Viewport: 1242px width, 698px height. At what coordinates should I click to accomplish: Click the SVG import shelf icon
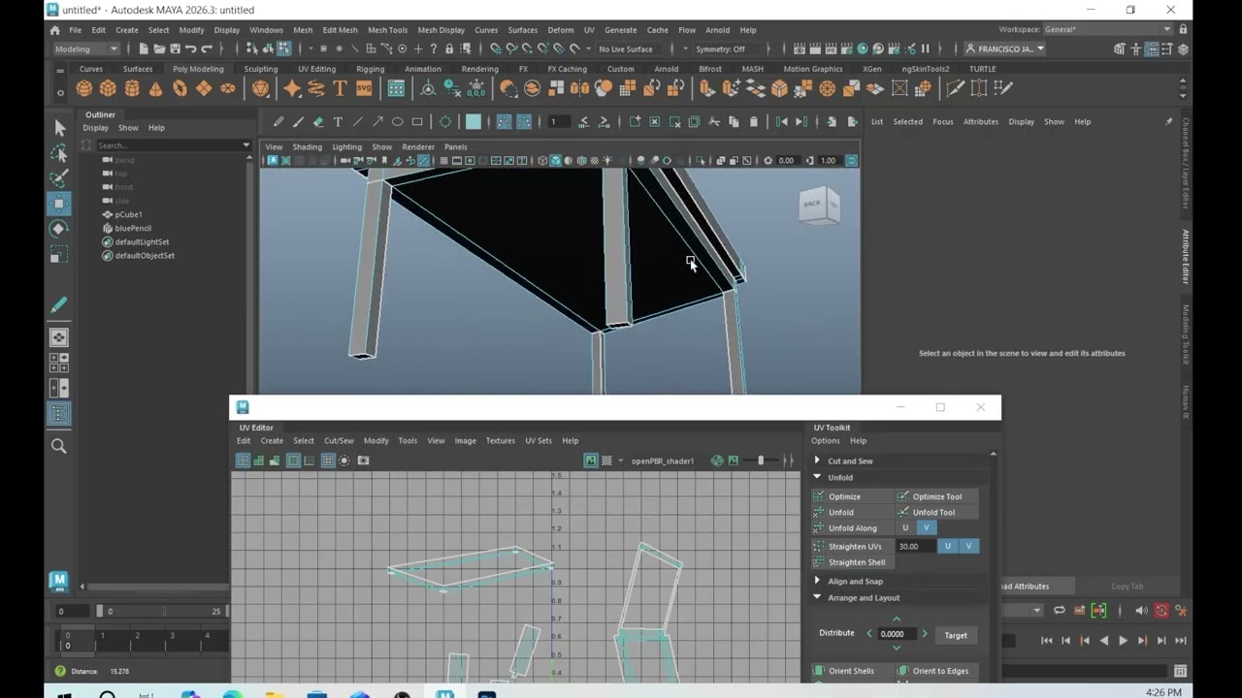(x=364, y=88)
